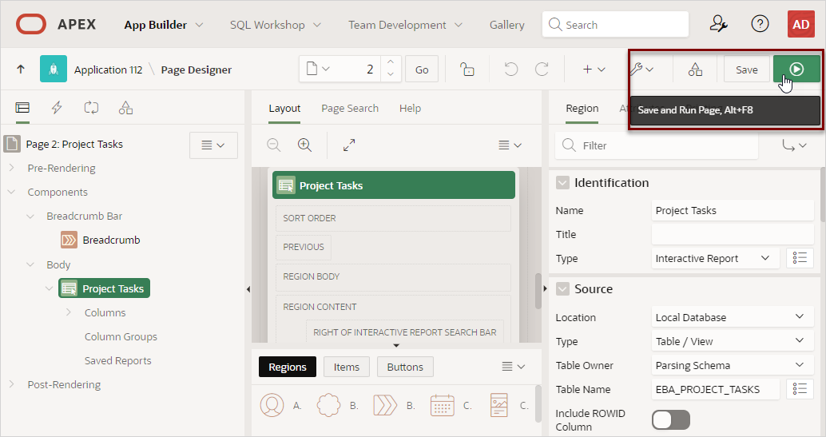Switch to the Layout tab
This screenshot has height=437, width=826.
pos(284,108)
